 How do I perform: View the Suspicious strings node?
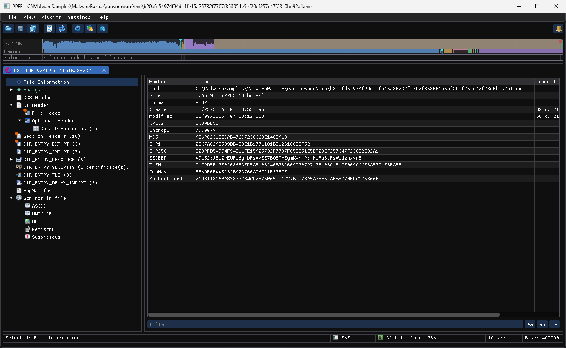46,237
